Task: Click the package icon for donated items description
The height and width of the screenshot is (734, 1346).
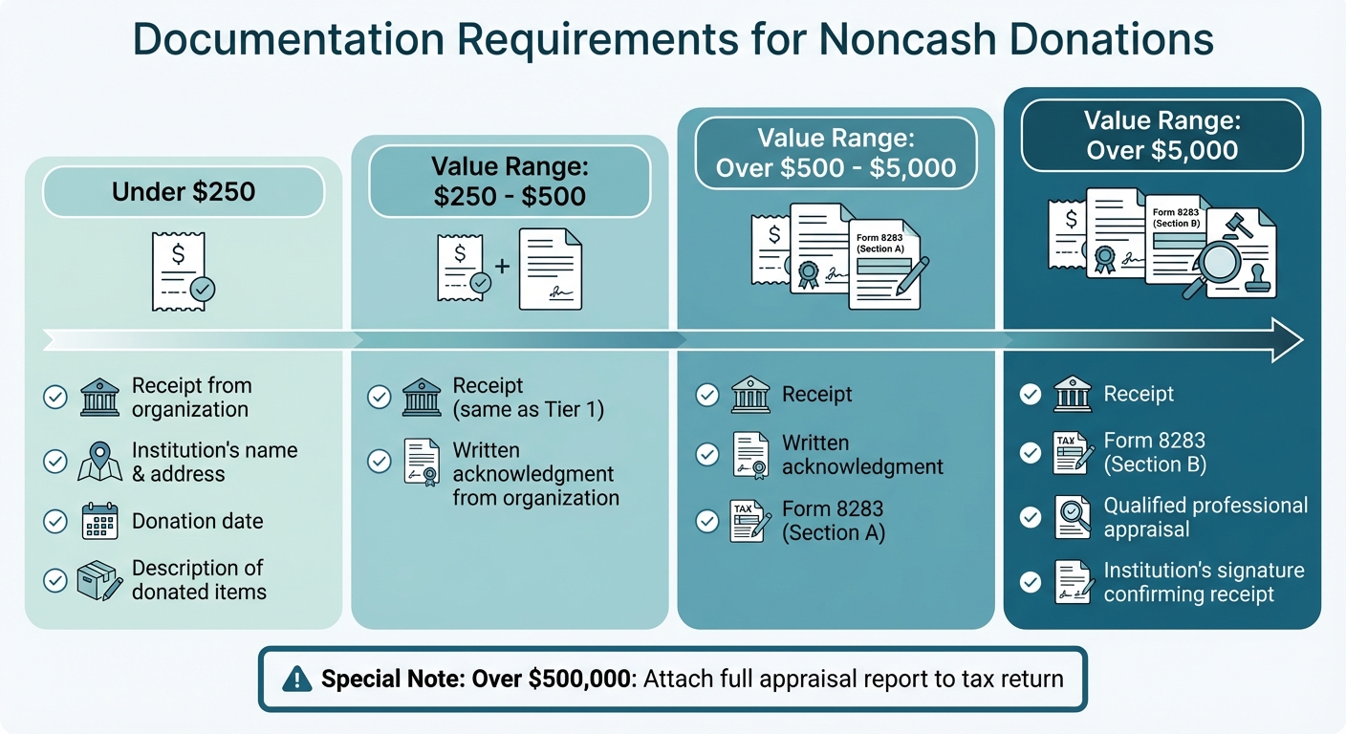Action: click(x=98, y=580)
